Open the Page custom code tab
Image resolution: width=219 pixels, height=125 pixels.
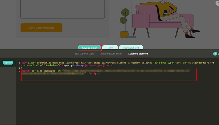tap(111, 54)
